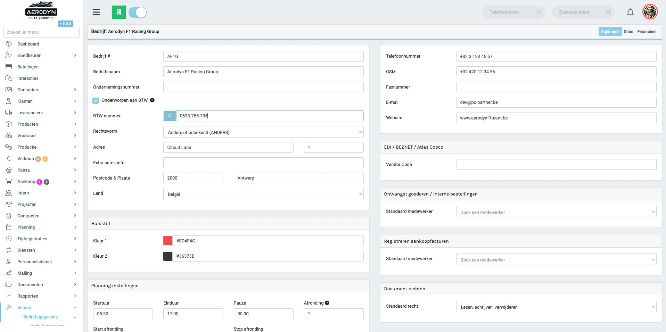Click the Telefoonboek search field
The image size is (666, 332).
(513, 12)
